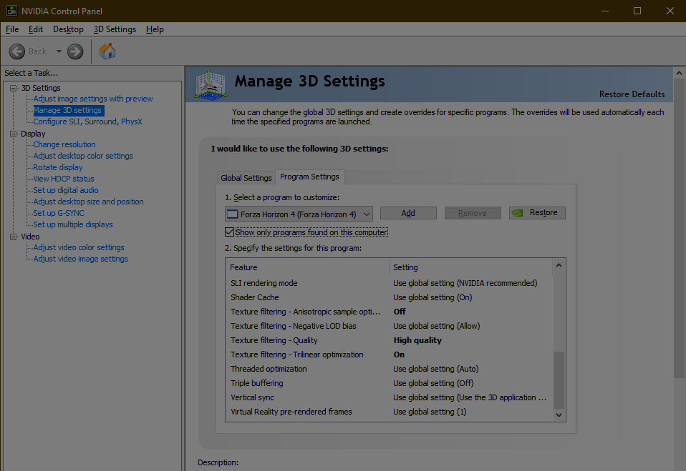The height and width of the screenshot is (471, 686).
Task: Select Shader Cache feature row
Action: click(x=390, y=297)
